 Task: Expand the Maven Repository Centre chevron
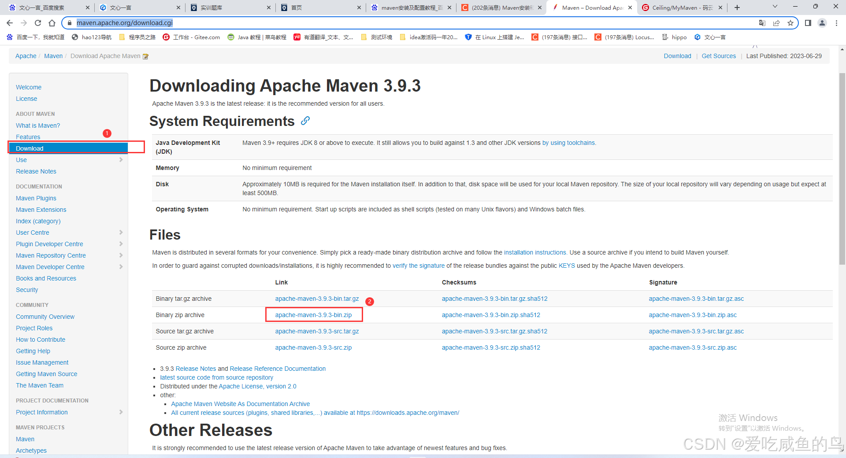click(x=121, y=255)
